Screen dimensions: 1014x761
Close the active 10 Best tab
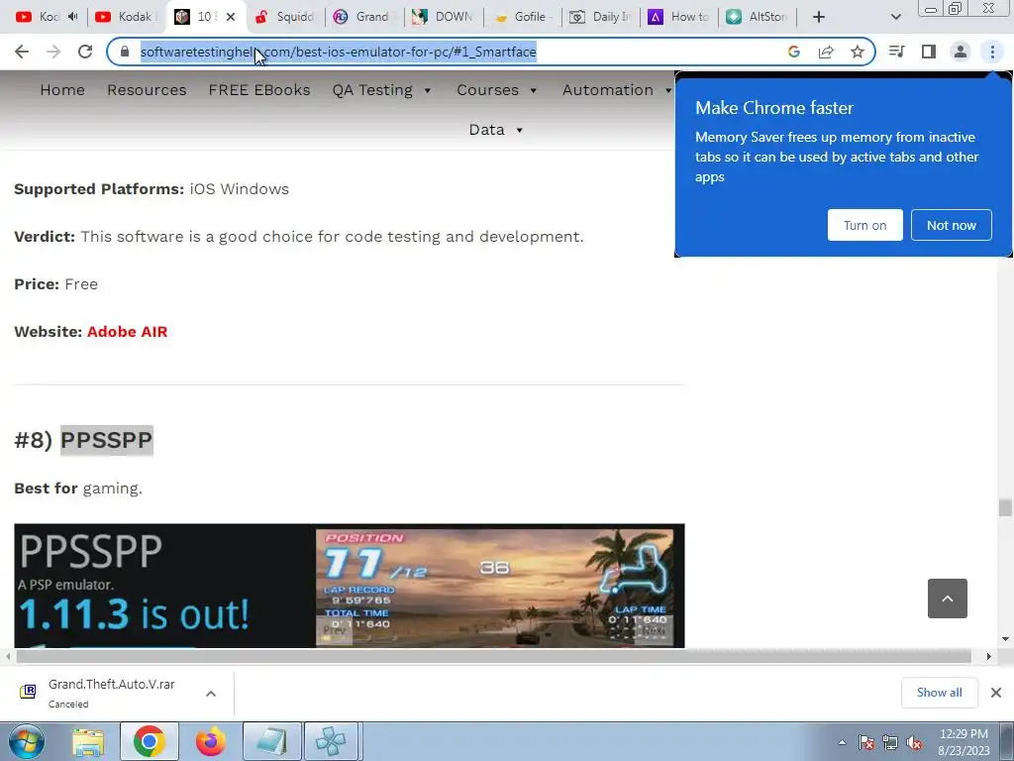click(x=231, y=17)
